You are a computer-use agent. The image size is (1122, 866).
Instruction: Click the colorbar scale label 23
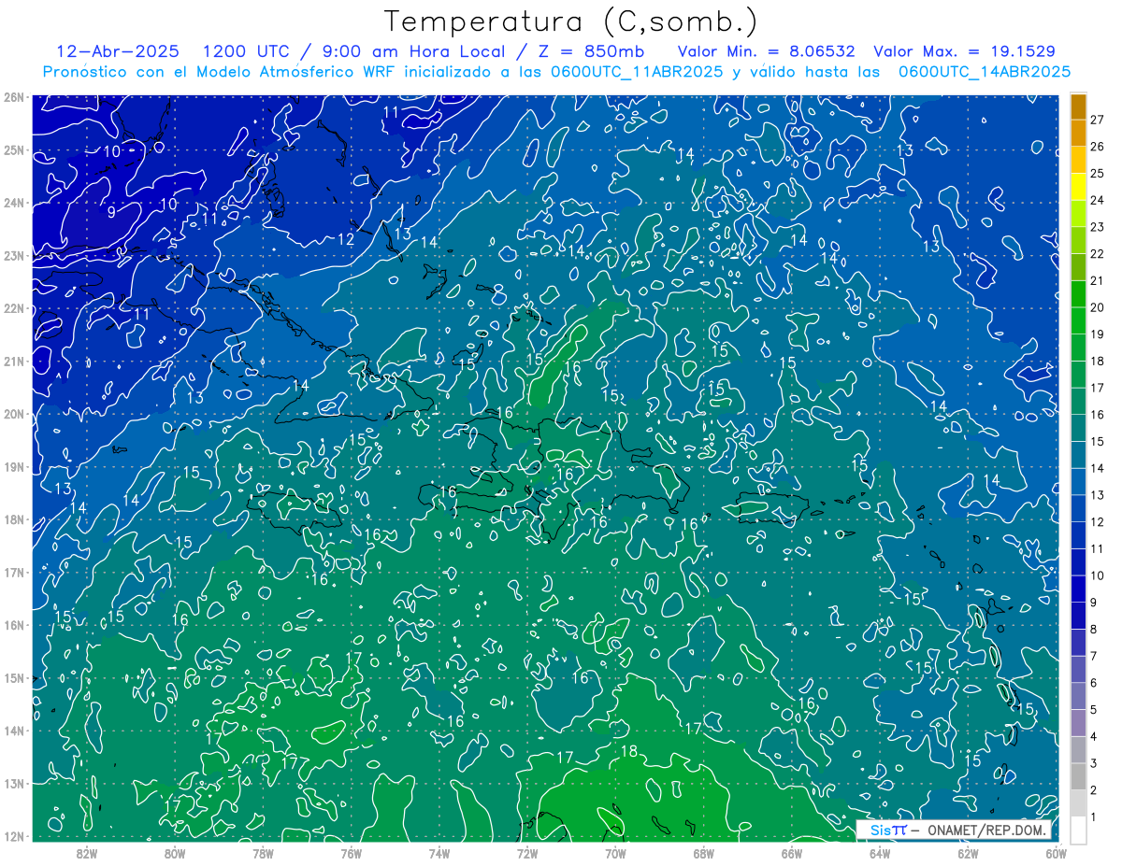tap(1097, 227)
